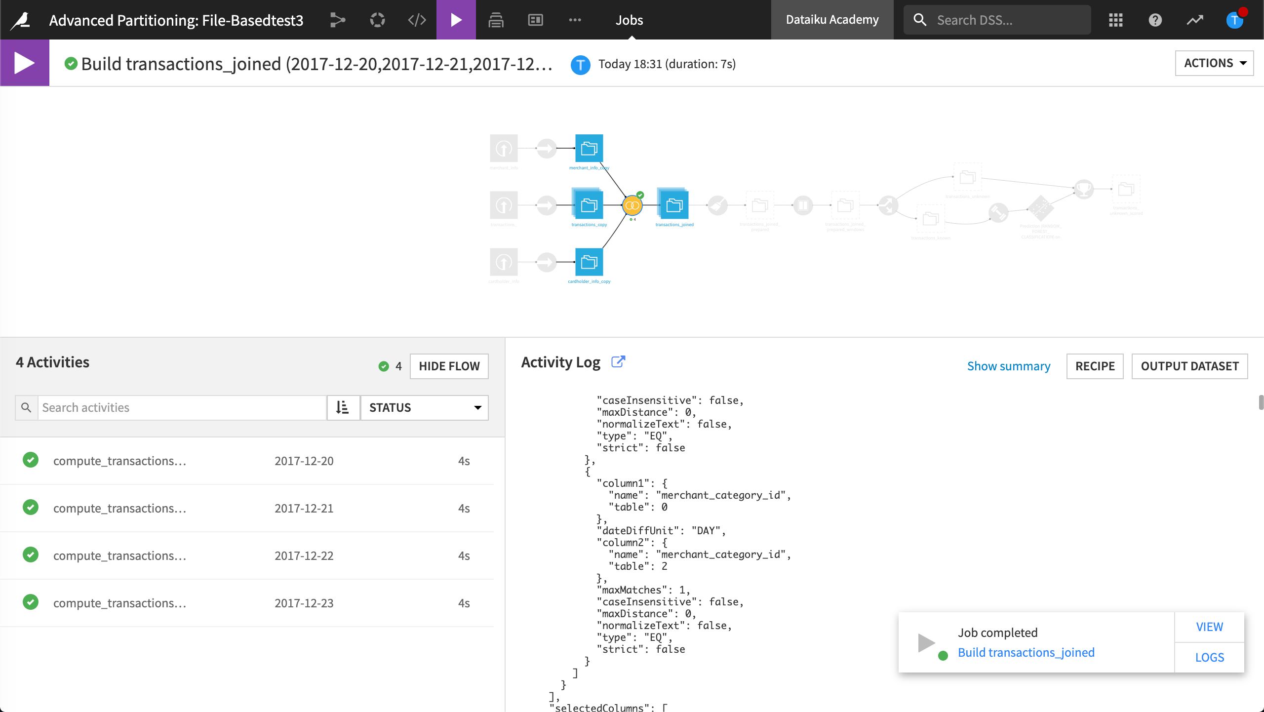Click HIDE FLOW to toggle flow view
Image resolution: width=1264 pixels, height=712 pixels.
pos(449,366)
